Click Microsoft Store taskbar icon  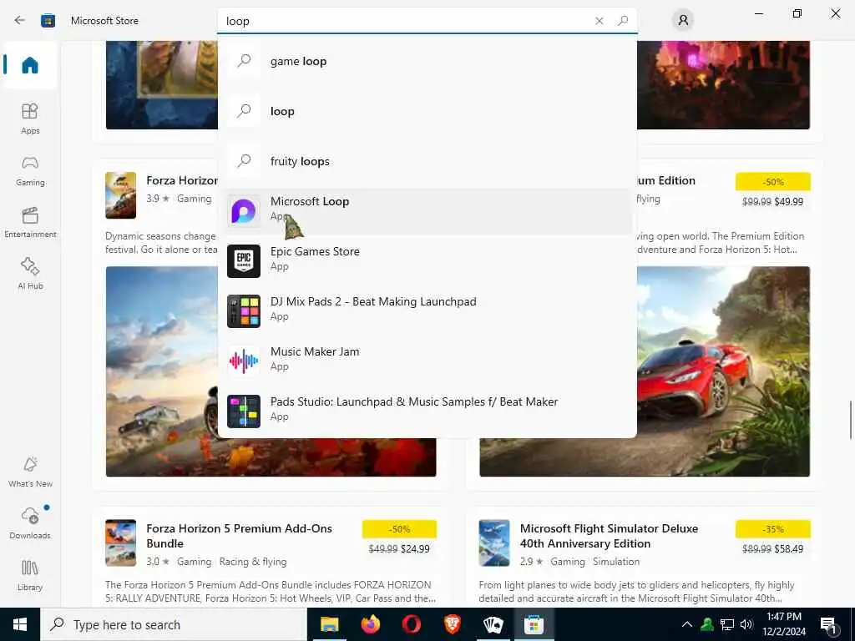click(x=534, y=624)
